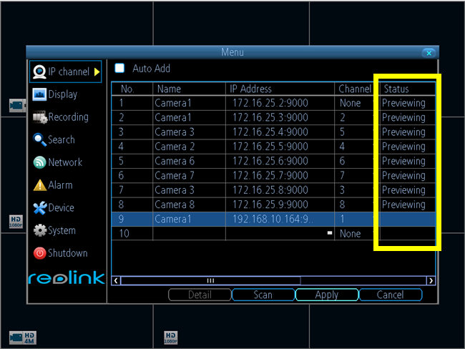Click the camera icon at left edge
465x349 pixels.
click(17, 105)
